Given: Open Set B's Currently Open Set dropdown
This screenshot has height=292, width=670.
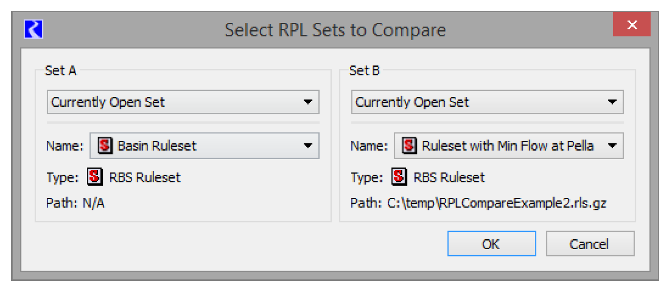Looking at the screenshot, I should [x=487, y=102].
